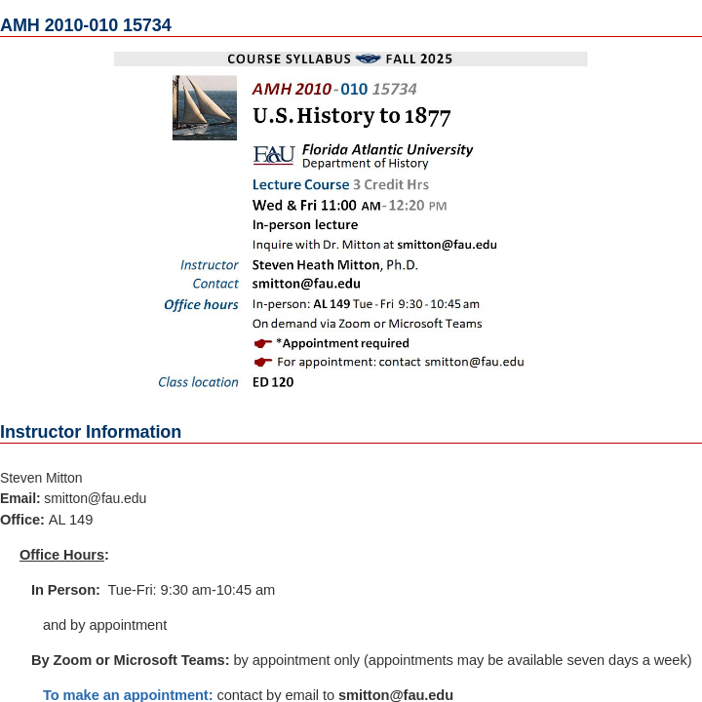Select the Instructor Information section heading

[91, 432]
